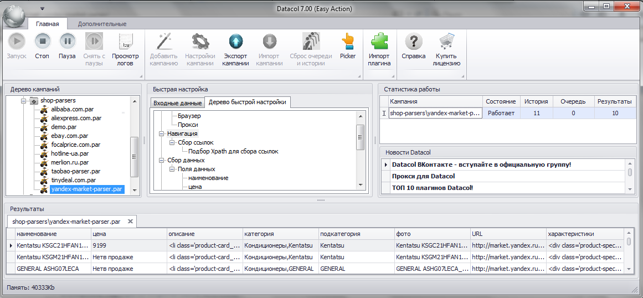Sort statistics by Кампания column header
643x298 pixels.
click(435, 102)
